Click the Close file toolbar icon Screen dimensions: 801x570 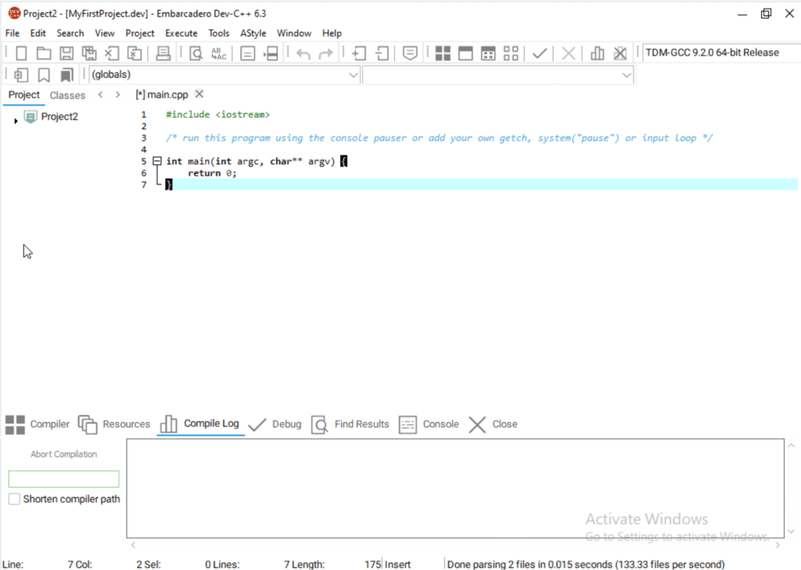pos(112,53)
